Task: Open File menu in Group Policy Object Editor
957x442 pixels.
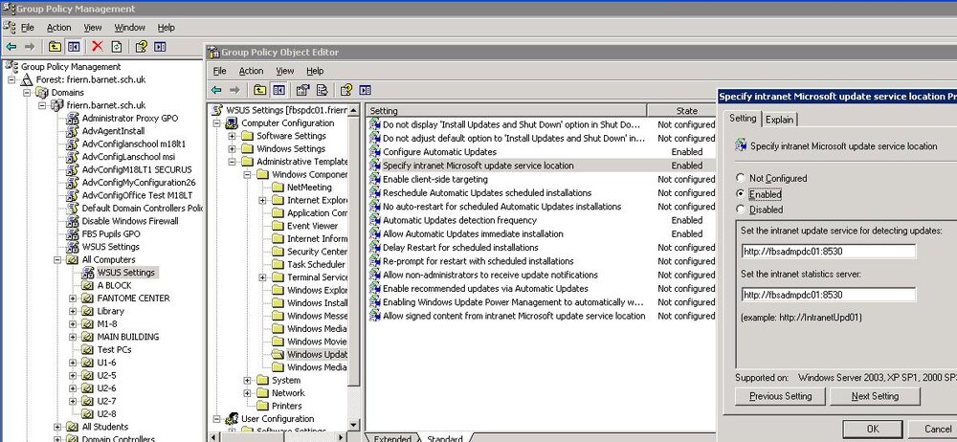Action: [220, 71]
